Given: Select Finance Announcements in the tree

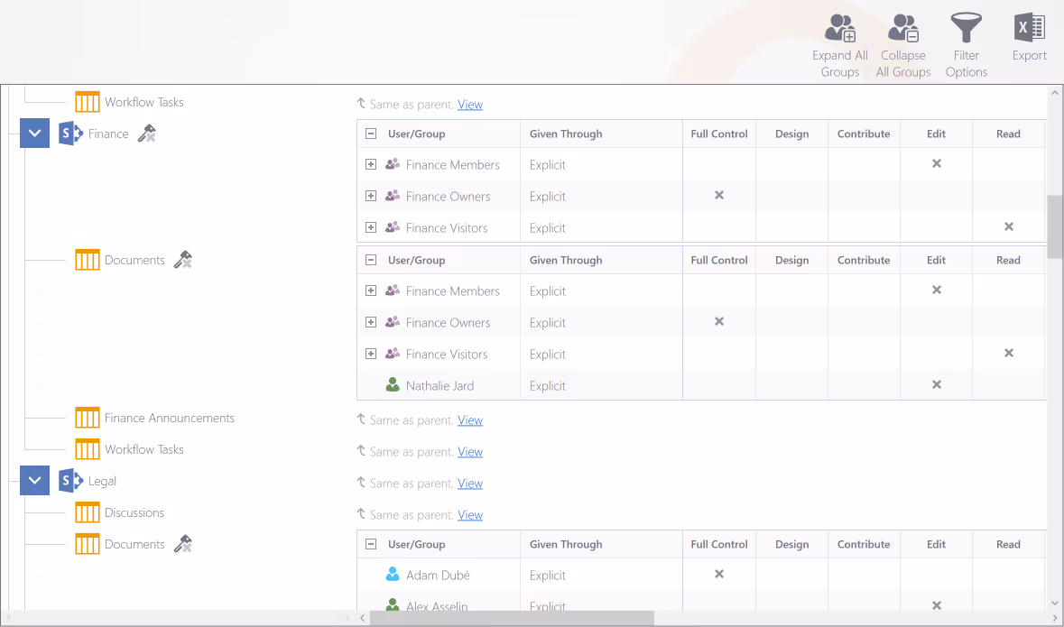Looking at the screenshot, I should [170, 418].
